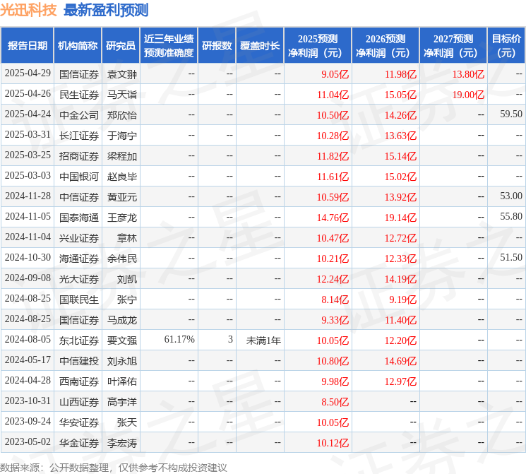
Task: Click the 2026预测净利润 column header
Action: point(385,46)
